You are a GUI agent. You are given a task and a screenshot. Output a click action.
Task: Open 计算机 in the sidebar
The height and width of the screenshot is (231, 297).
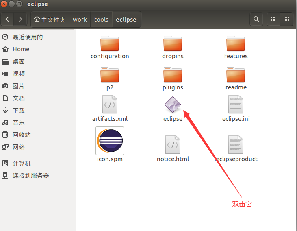[x=37, y=163]
